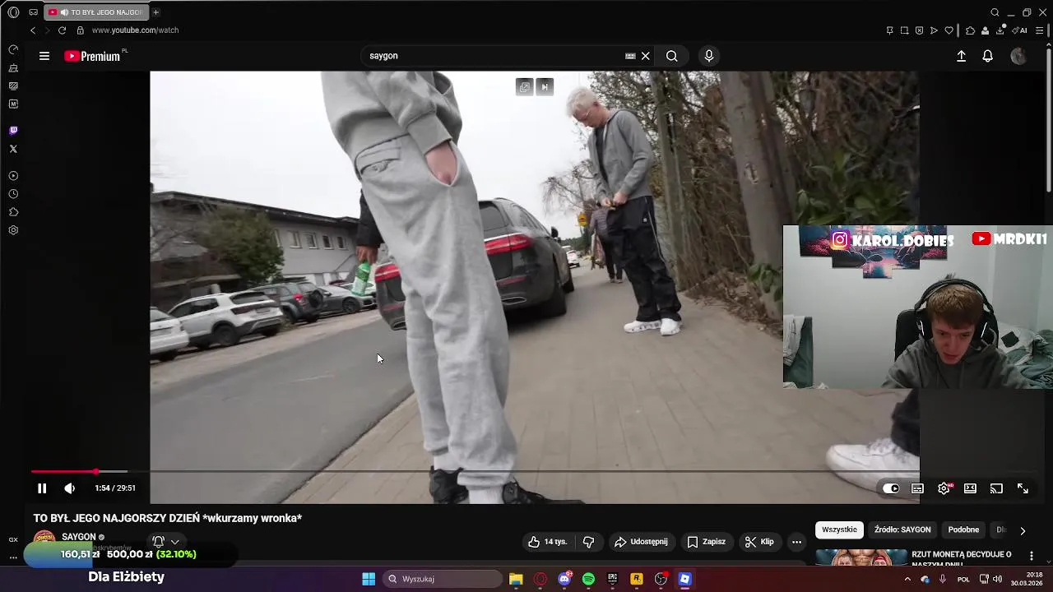The image size is (1053, 592).
Task: Open Opera extensions puzzle icon
Action: [971, 30]
